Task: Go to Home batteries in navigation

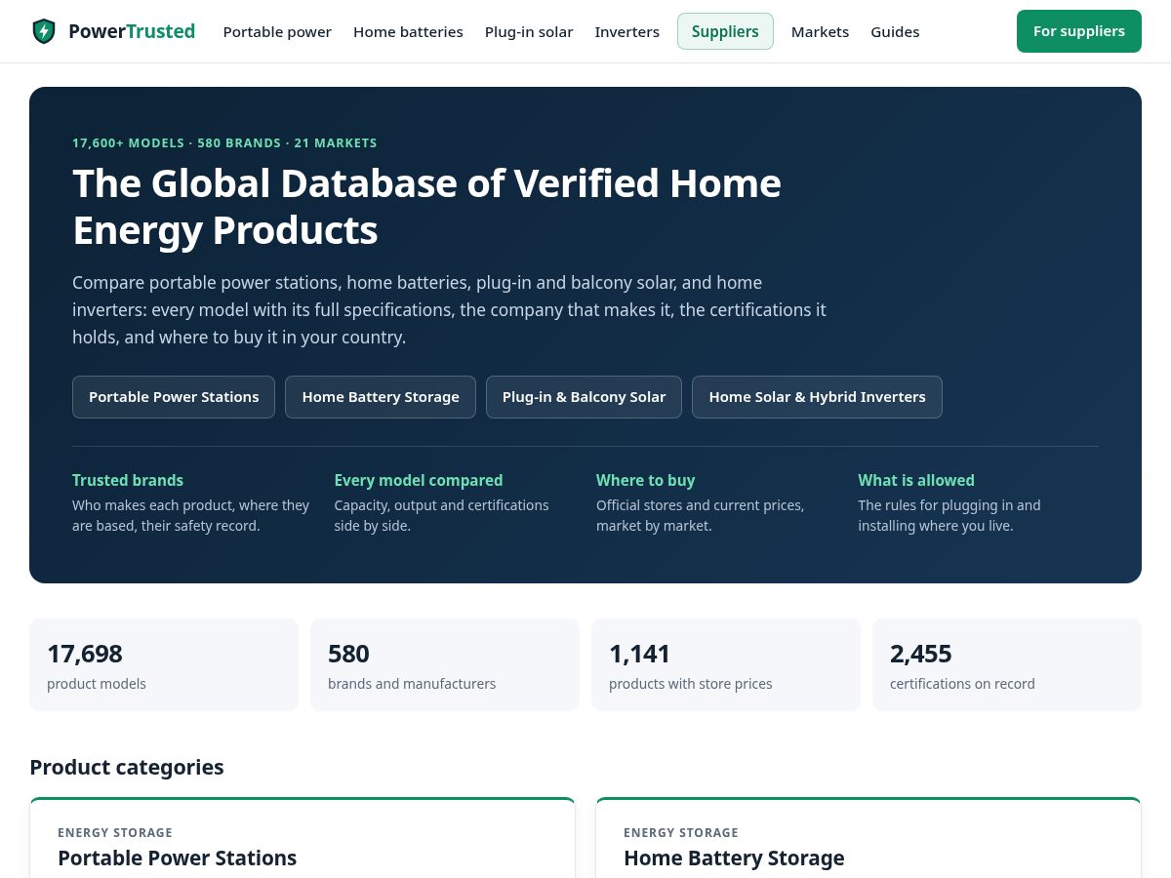Action: 408,31
